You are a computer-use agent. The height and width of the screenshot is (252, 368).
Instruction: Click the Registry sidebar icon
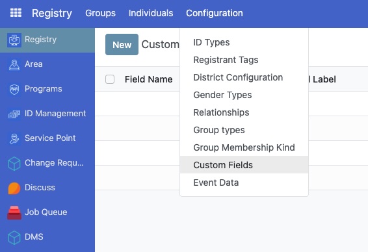point(14,40)
